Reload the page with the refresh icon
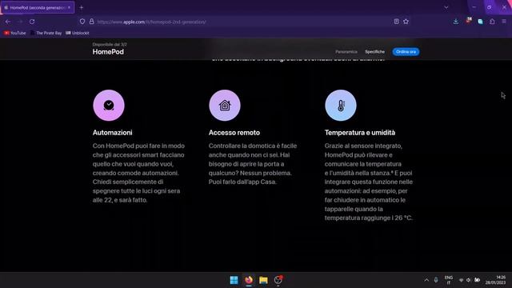The height and width of the screenshot is (288, 512). point(32,22)
